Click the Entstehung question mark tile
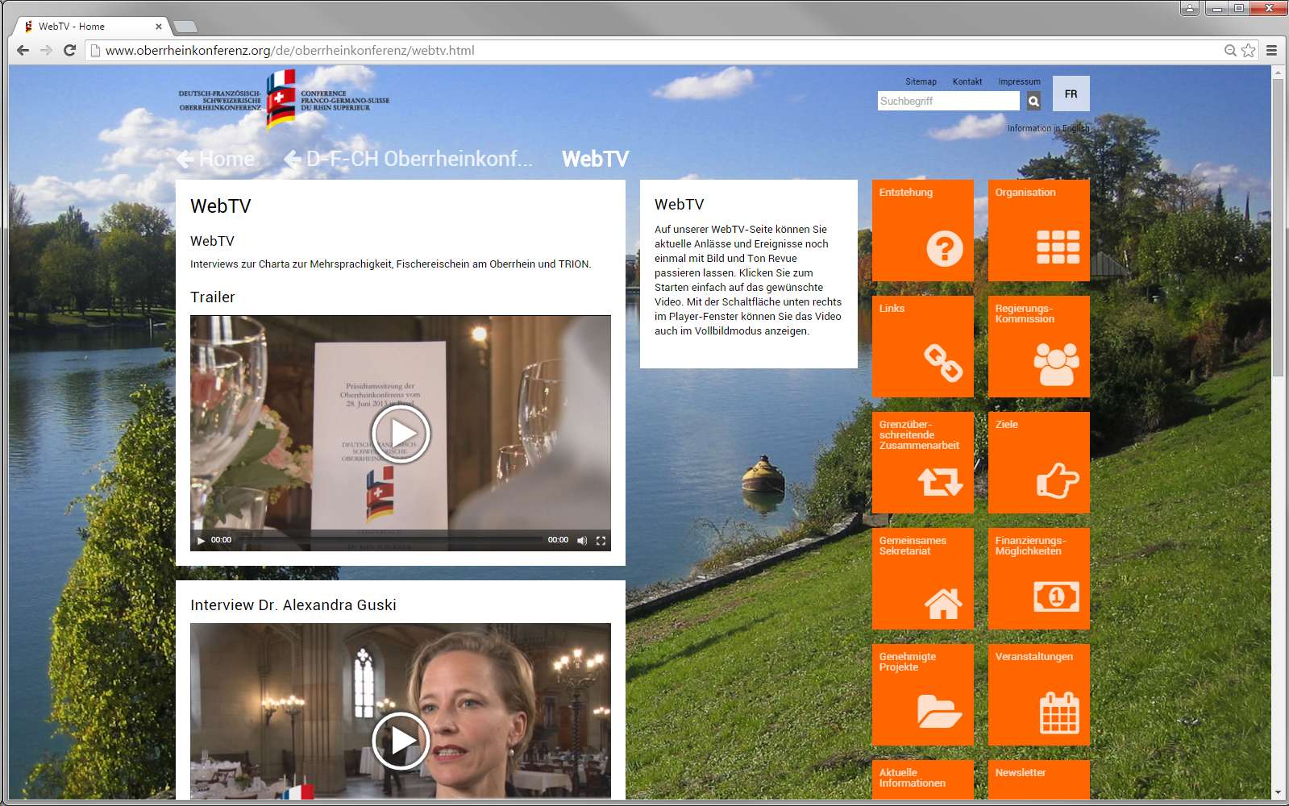Screen dimensions: 1289x806 pyautogui.click(x=922, y=231)
